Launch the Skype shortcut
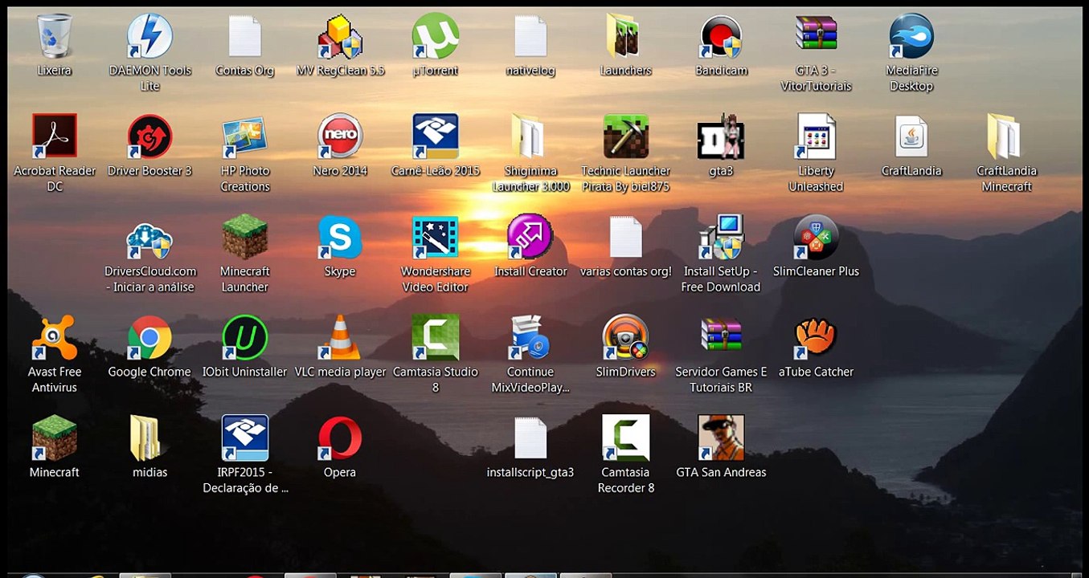The image size is (1089, 578). 340,238
